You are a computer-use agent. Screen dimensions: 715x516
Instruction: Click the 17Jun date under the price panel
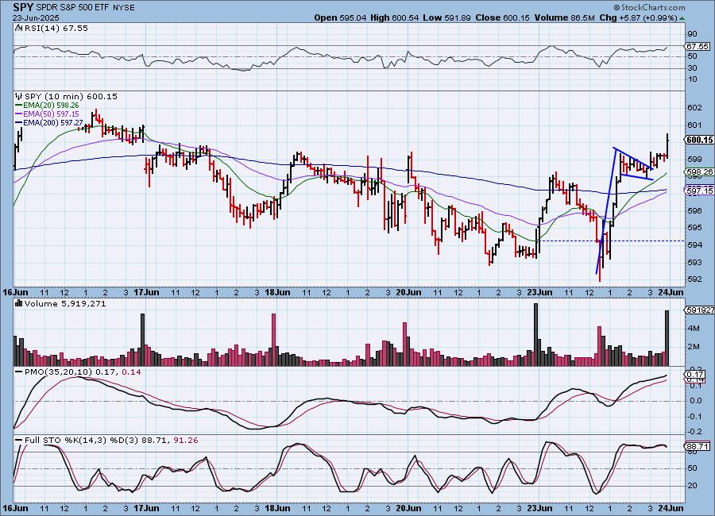[146, 292]
